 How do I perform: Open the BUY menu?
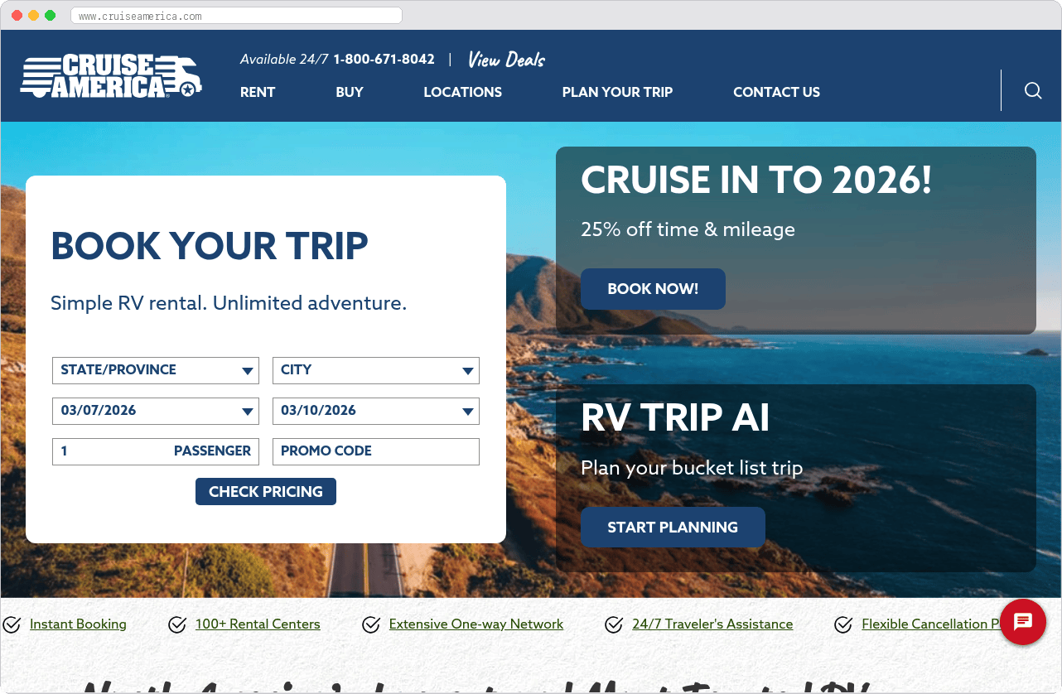(349, 92)
